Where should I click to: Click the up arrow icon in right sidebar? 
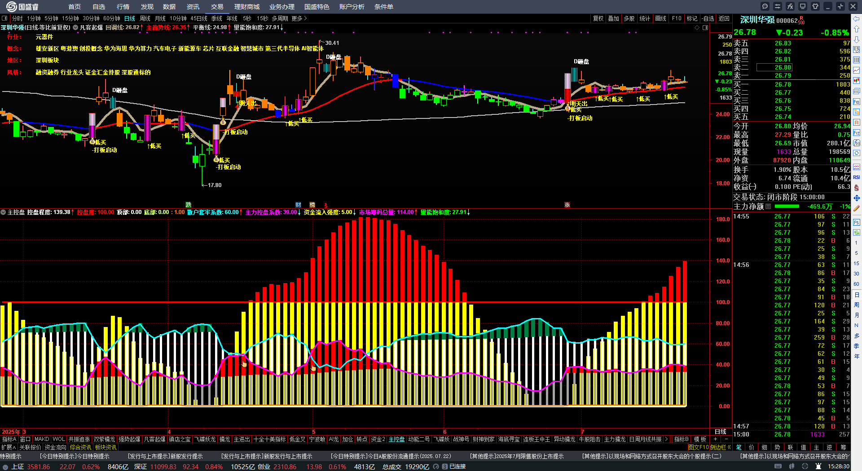point(857,29)
